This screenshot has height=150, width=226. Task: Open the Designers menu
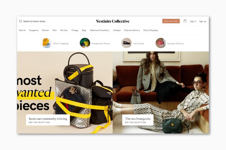pyautogui.click(x=34, y=30)
